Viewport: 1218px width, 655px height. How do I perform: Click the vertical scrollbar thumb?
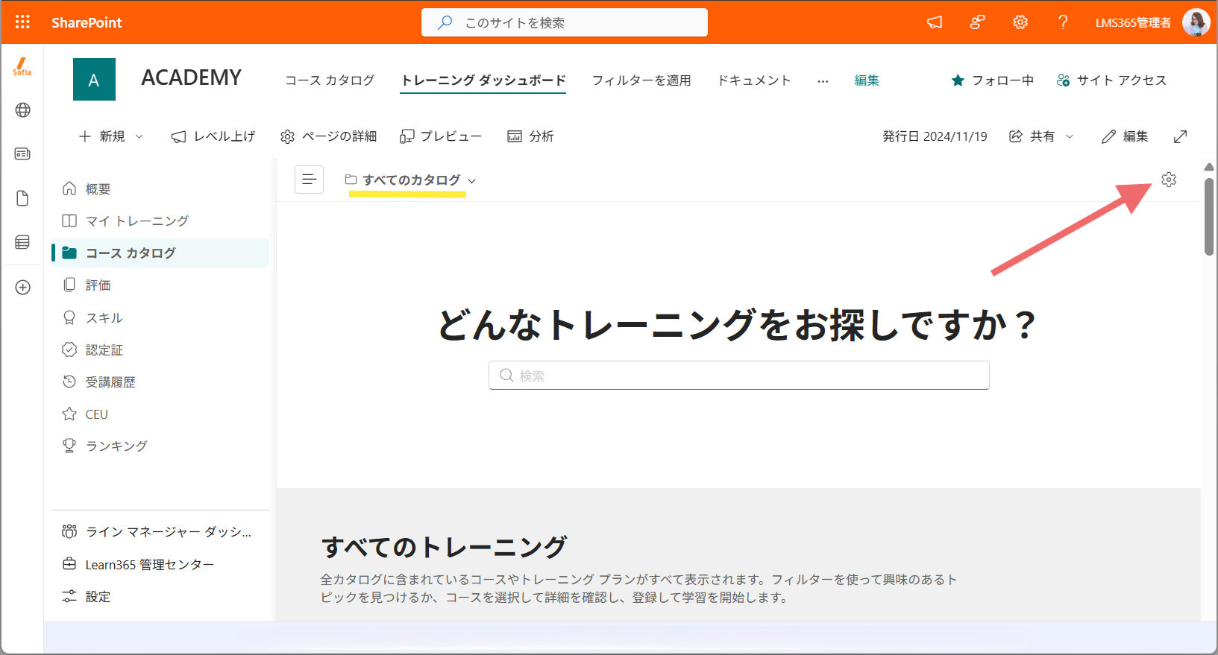coord(1209,217)
